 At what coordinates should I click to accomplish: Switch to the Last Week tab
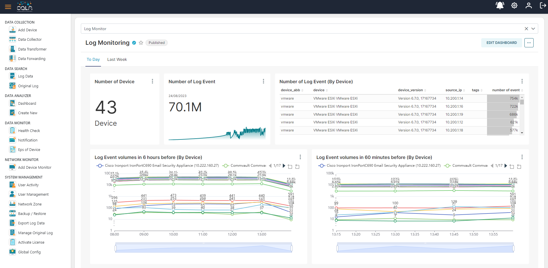point(117,59)
